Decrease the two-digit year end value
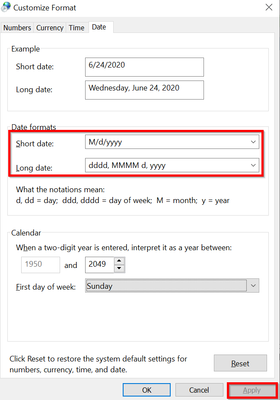This screenshot has height=400, width=280. (119, 269)
